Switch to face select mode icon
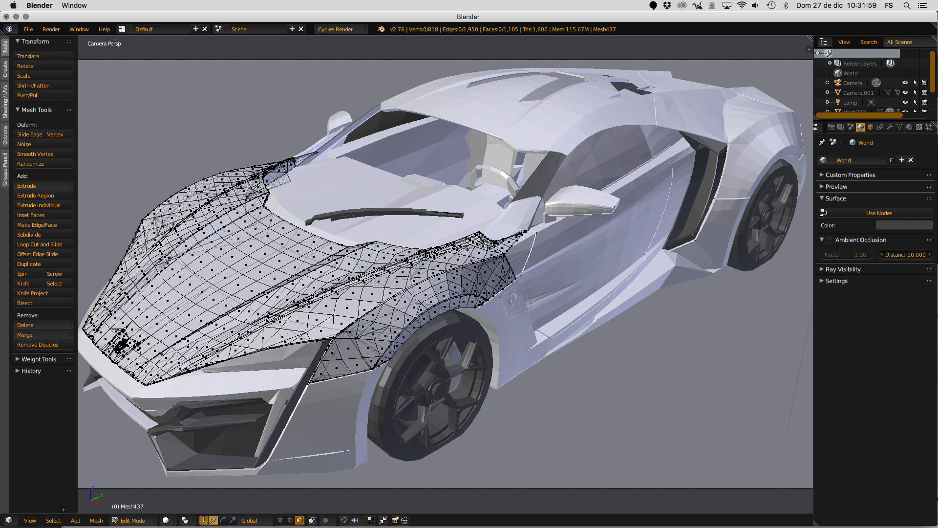Screen dimensions: 938x528 (299, 520)
